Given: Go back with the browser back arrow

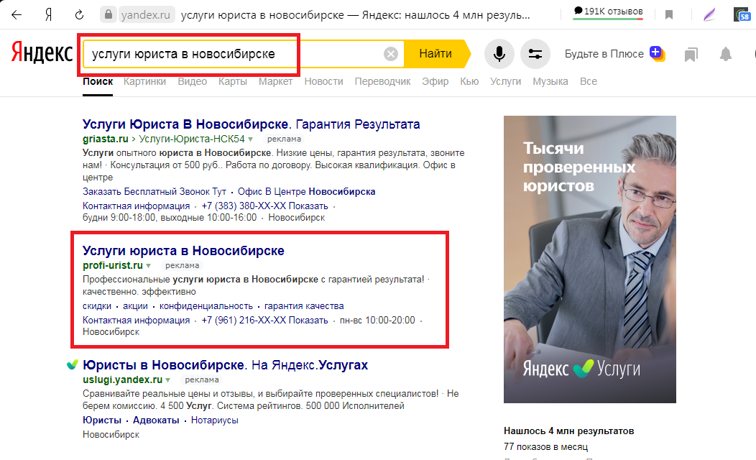Looking at the screenshot, I should tap(17, 14).
